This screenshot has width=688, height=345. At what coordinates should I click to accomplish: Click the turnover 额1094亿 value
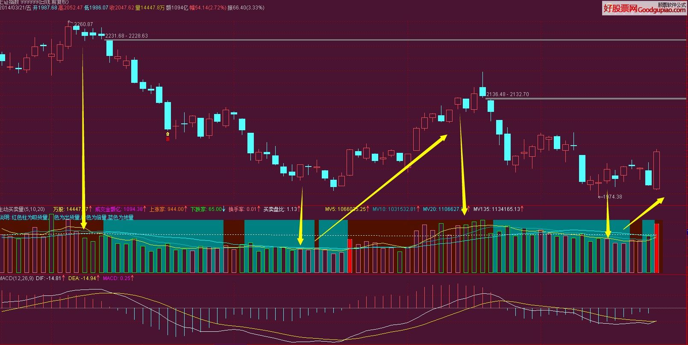pos(177,8)
